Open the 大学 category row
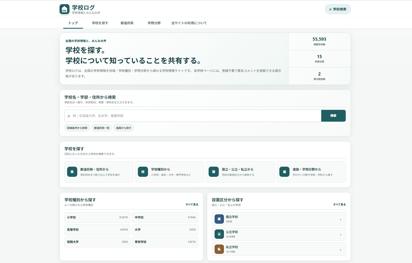The image size is (412, 263). (x=165, y=230)
